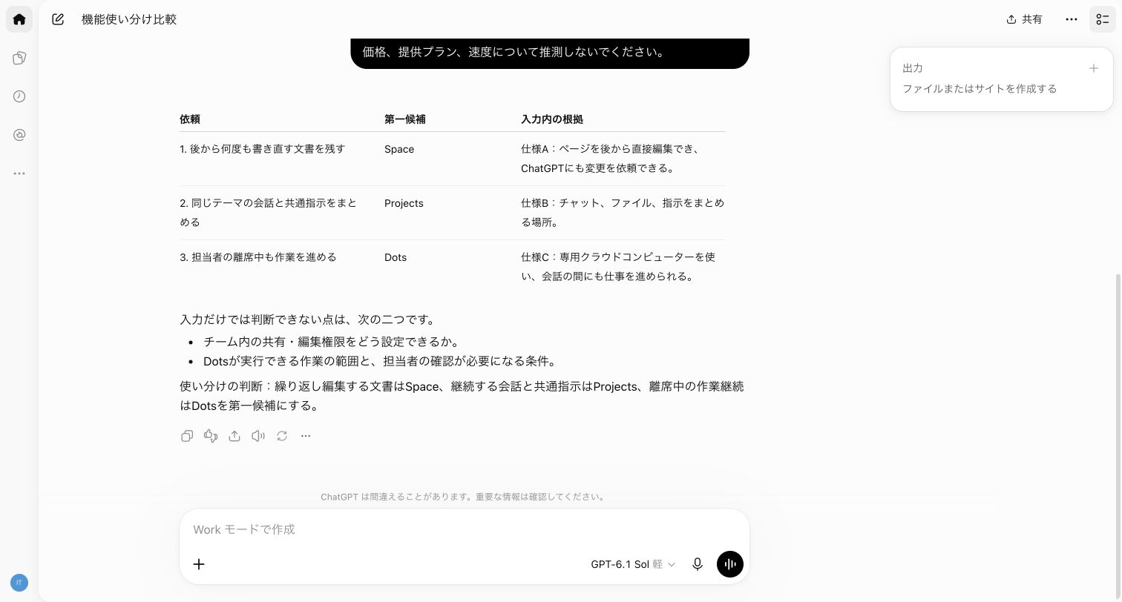Start a new chat with pencil icon
The width and height of the screenshot is (1122, 602).
(58, 19)
